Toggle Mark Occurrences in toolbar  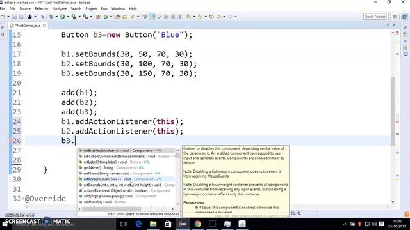pyautogui.click(x=152, y=17)
